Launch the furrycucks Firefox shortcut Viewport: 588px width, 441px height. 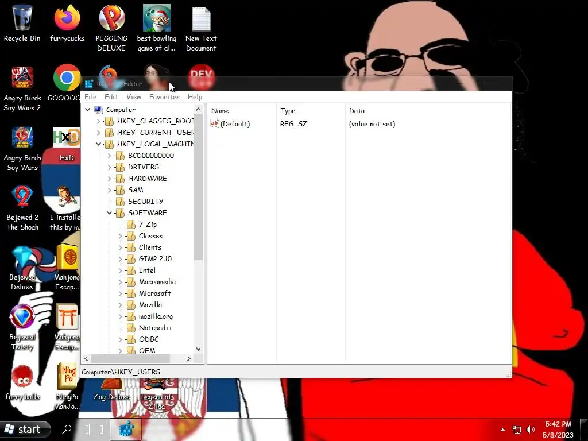67,23
